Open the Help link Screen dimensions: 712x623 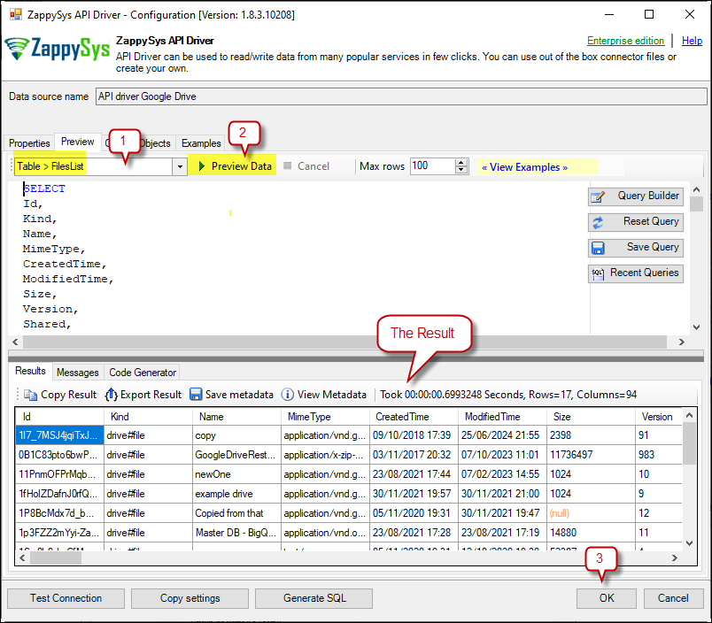pyautogui.click(x=692, y=41)
